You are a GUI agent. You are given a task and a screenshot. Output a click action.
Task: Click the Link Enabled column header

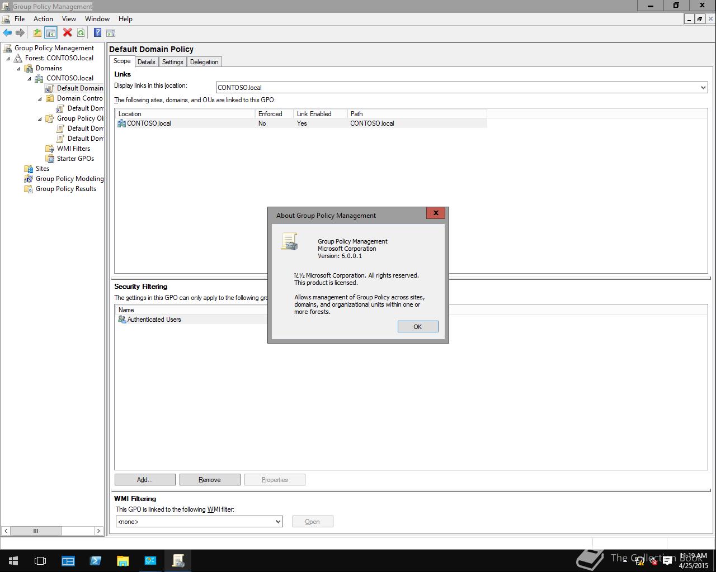tap(320, 114)
